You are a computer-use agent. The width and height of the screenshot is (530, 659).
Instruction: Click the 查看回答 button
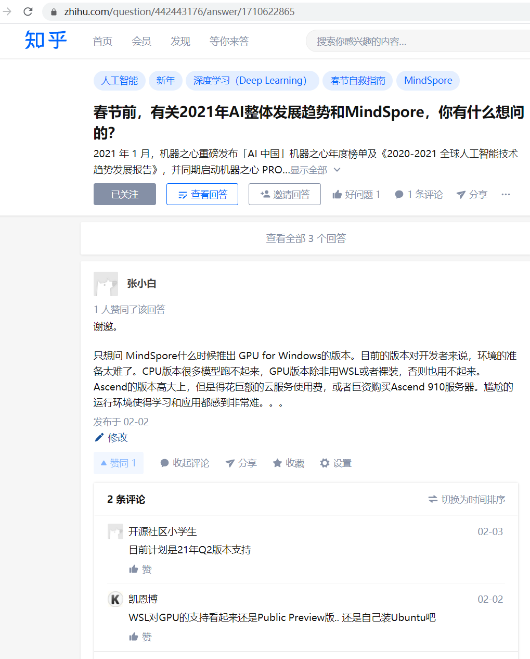pos(202,194)
